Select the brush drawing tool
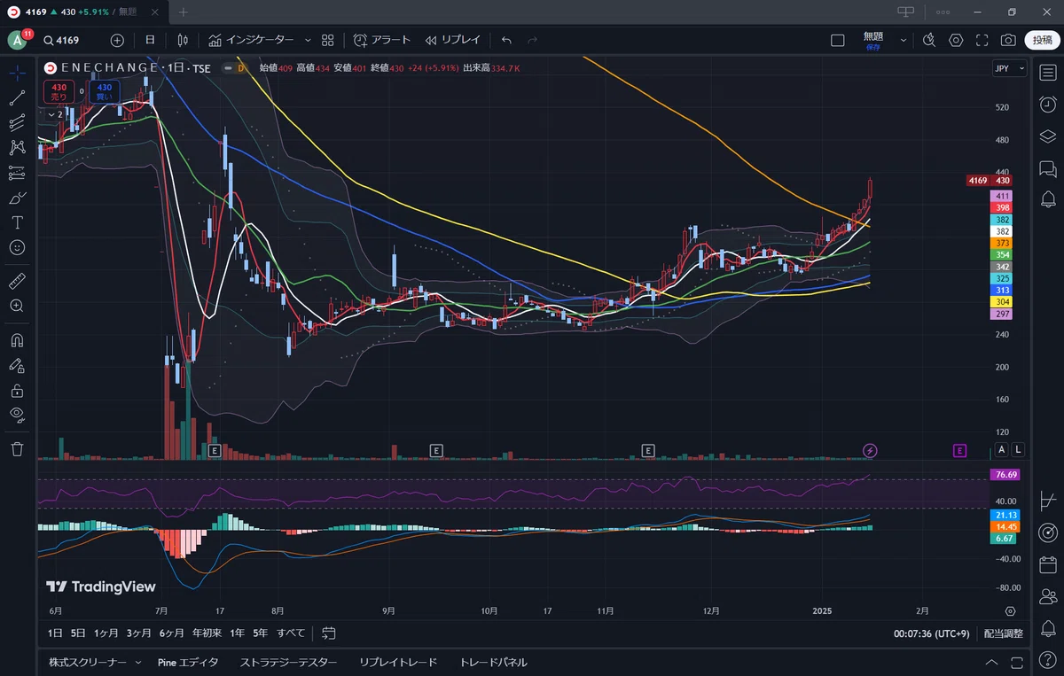 click(x=17, y=198)
